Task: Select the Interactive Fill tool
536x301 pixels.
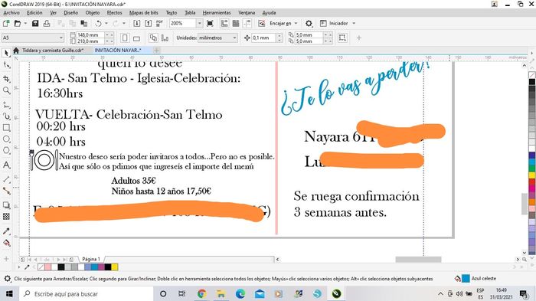Action: coord(6,243)
